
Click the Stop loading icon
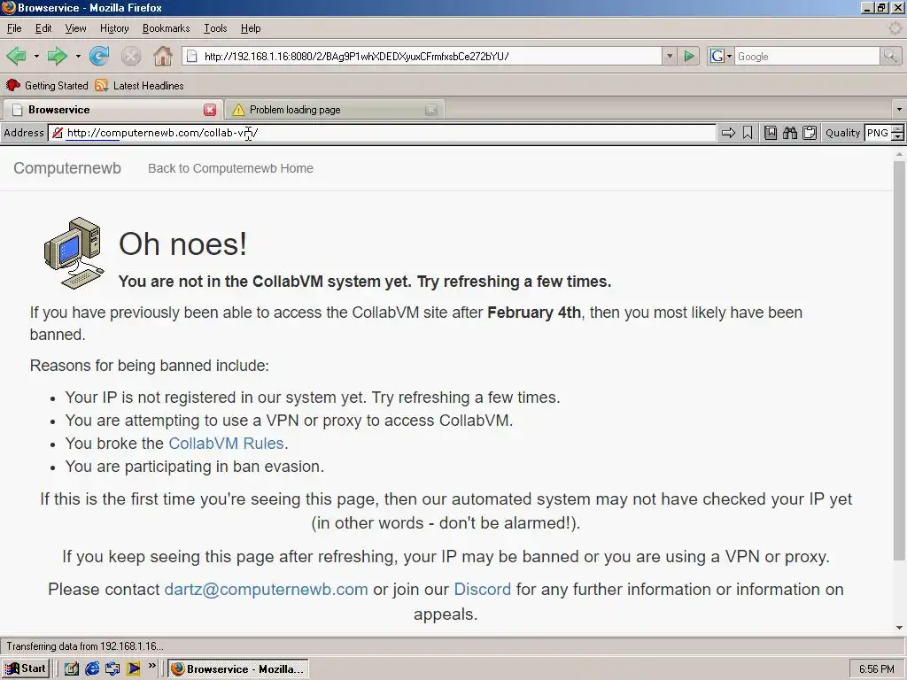click(x=131, y=56)
